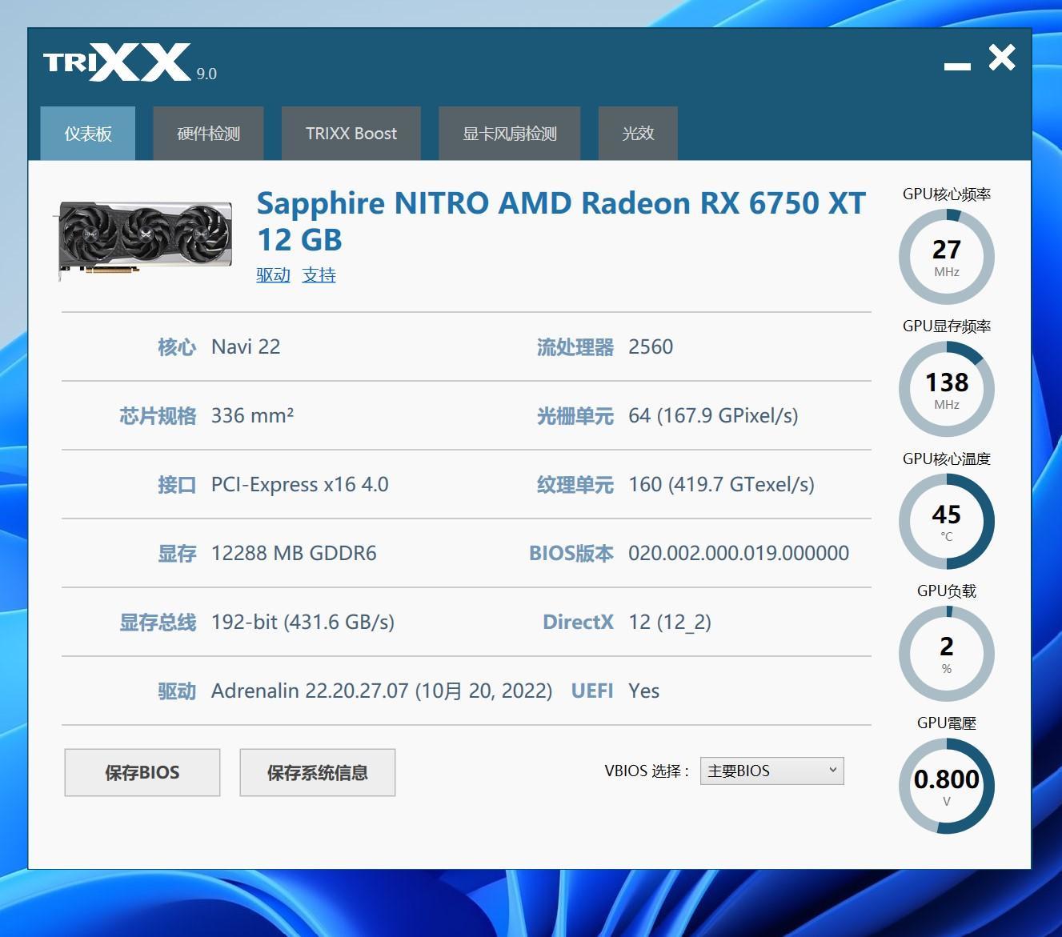The width and height of the screenshot is (1062, 937).
Task: Click the GPU负载 gauge showing 2 %
Action: coord(947,654)
